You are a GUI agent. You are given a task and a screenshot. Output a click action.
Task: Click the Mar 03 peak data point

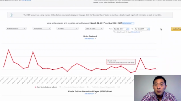pyautogui.click(x=8, y=50)
